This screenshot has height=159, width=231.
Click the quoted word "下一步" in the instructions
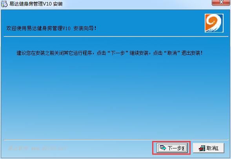coord(118,53)
